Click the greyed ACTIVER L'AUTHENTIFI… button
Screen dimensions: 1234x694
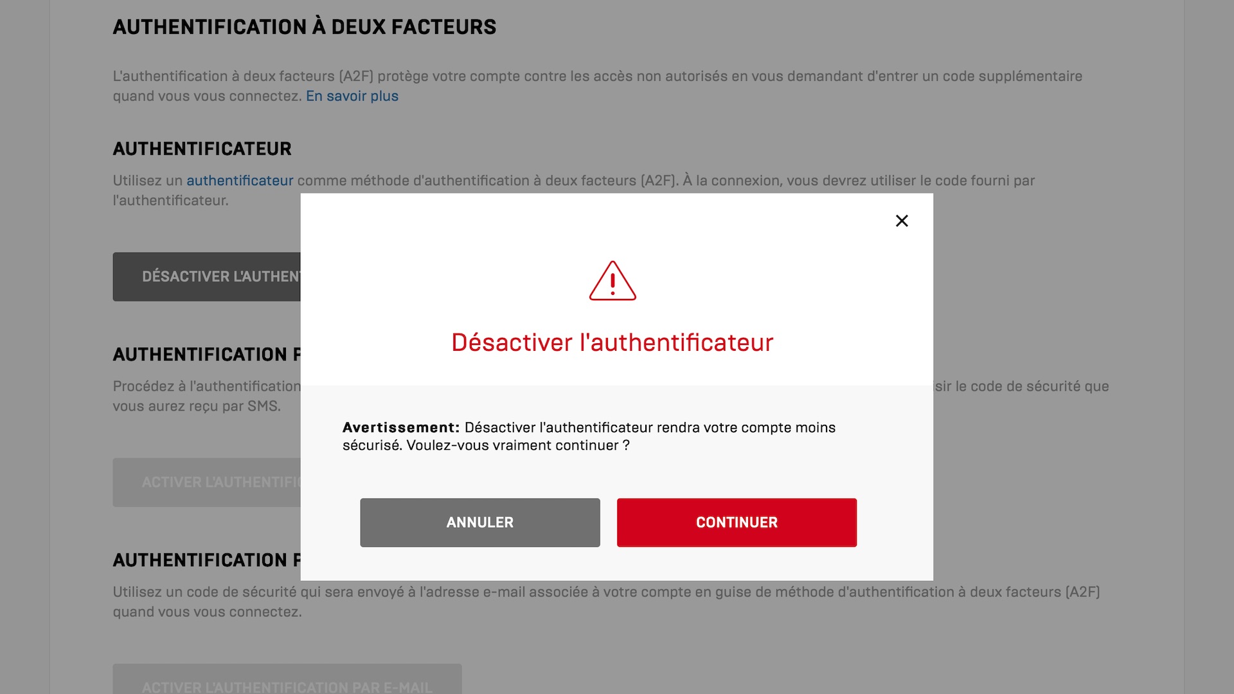(x=207, y=483)
